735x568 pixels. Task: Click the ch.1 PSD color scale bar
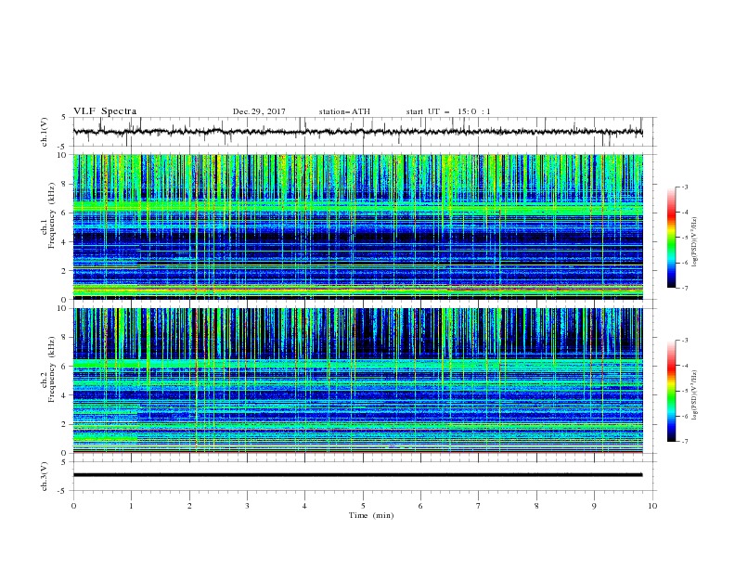pos(671,238)
